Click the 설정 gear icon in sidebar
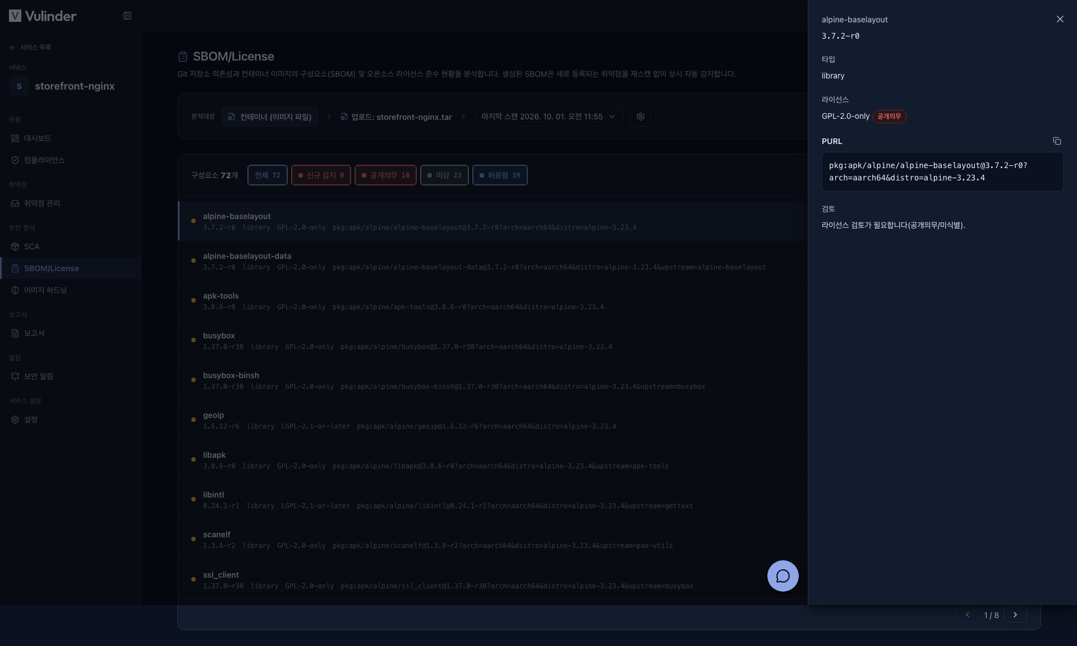 click(15, 420)
